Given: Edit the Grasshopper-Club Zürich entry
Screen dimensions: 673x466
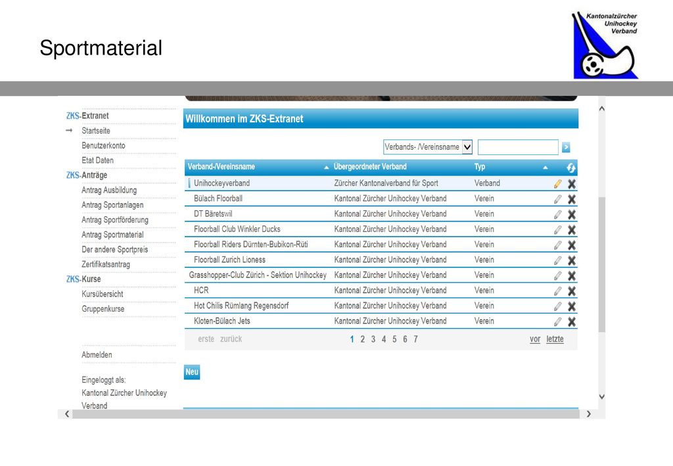Looking at the screenshot, I should [557, 275].
